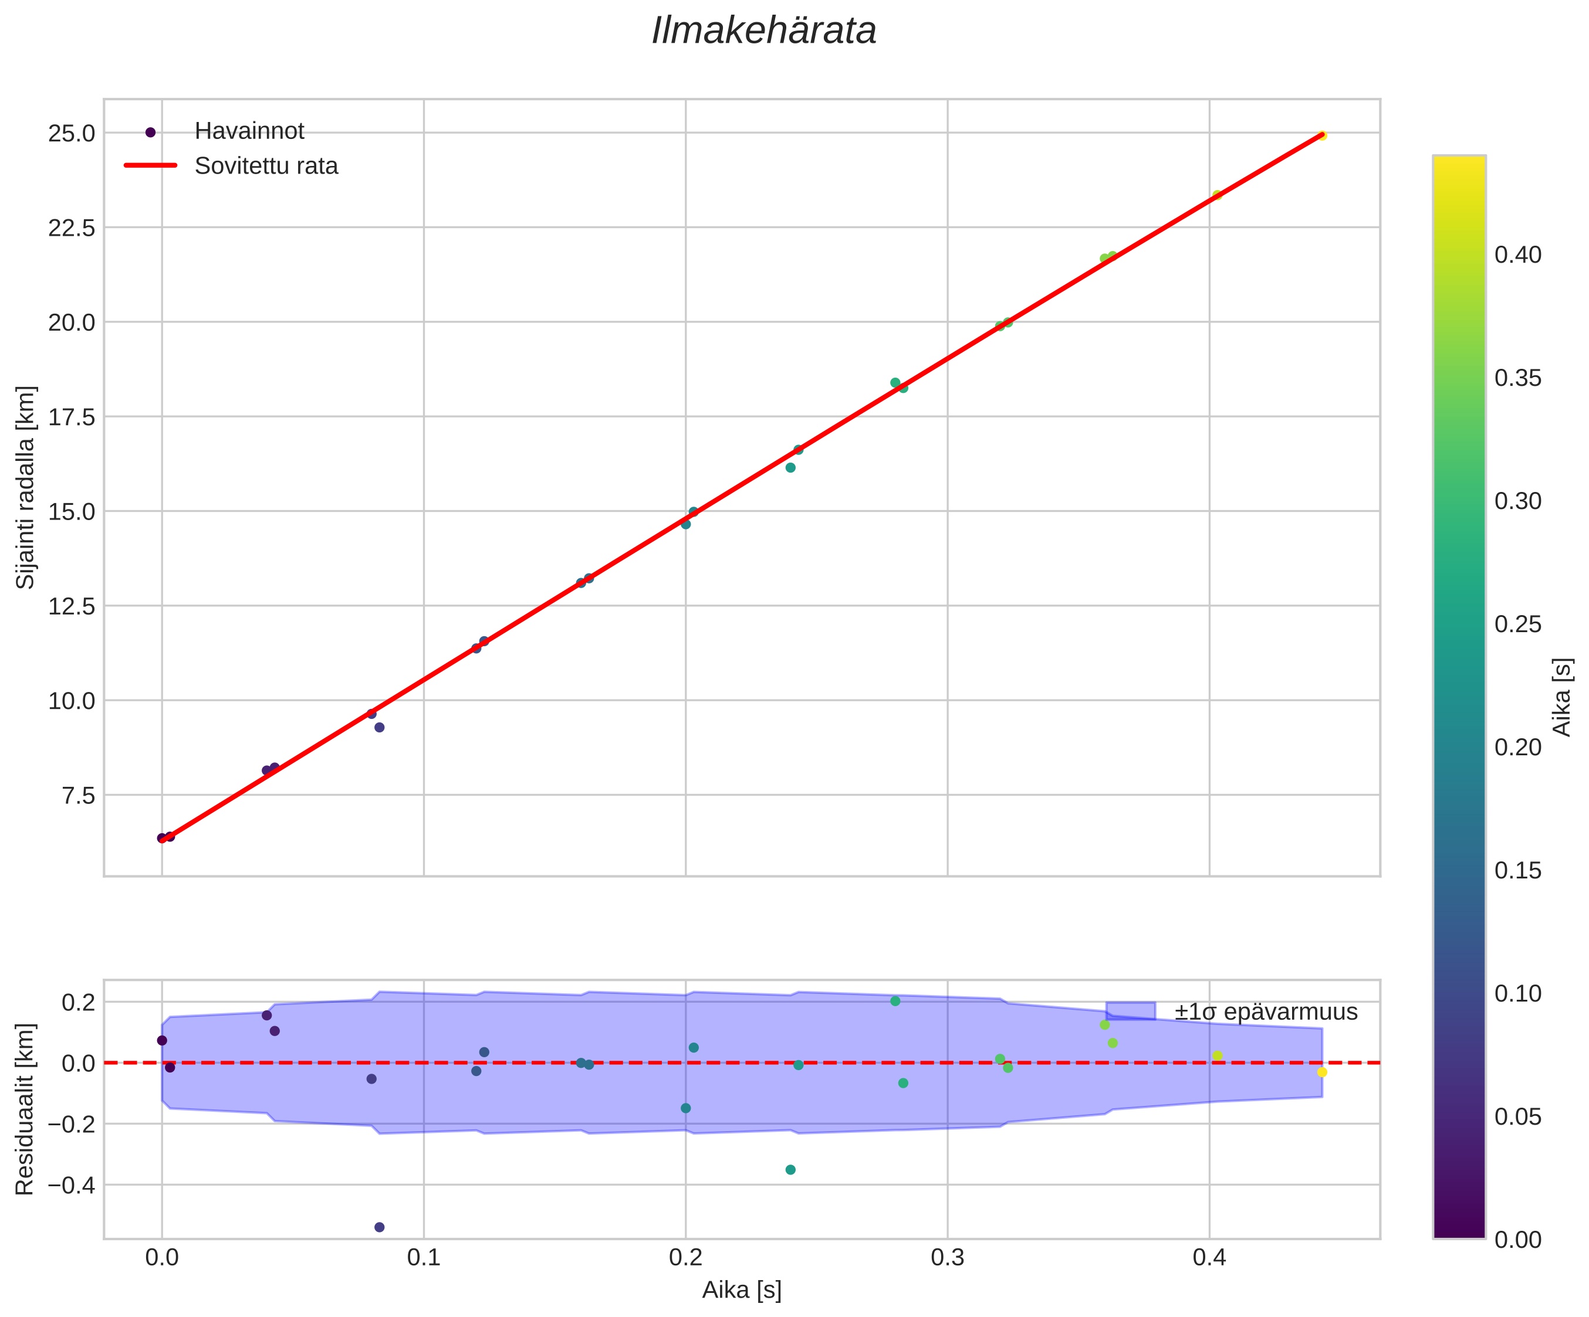Click the Havainnot legend dot marker
Screen dimensions: 1589x1317
click(x=151, y=133)
